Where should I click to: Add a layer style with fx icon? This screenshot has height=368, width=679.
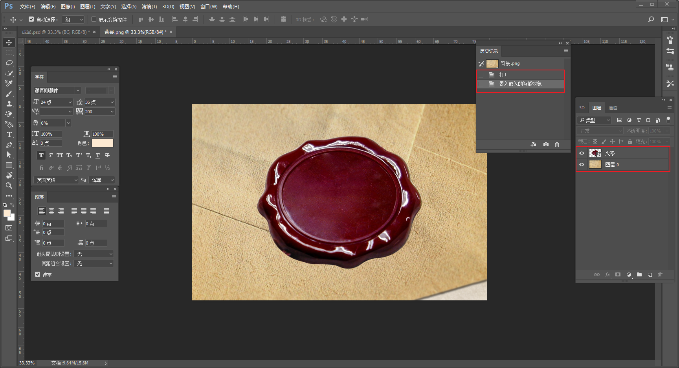(607, 275)
